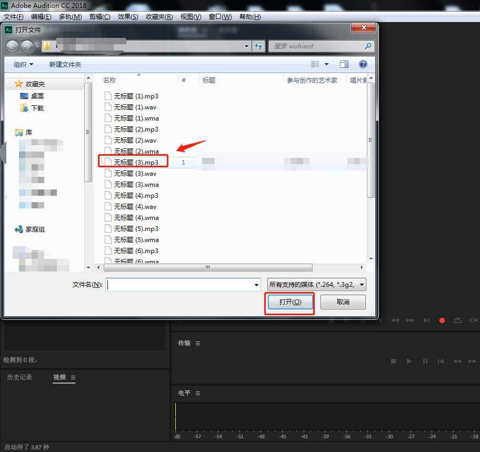Click the fast-forward button in the Transport panel
Viewport: 480px width, 452px height.
click(x=472, y=361)
